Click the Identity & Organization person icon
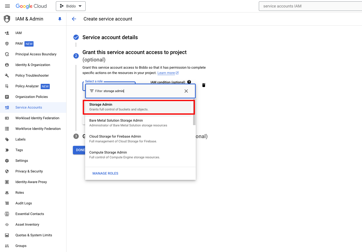Viewport: 362px width, 252px height. (7, 65)
